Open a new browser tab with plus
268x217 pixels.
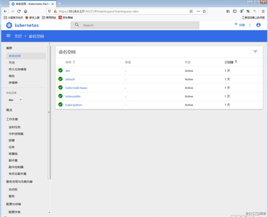coord(60,4)
